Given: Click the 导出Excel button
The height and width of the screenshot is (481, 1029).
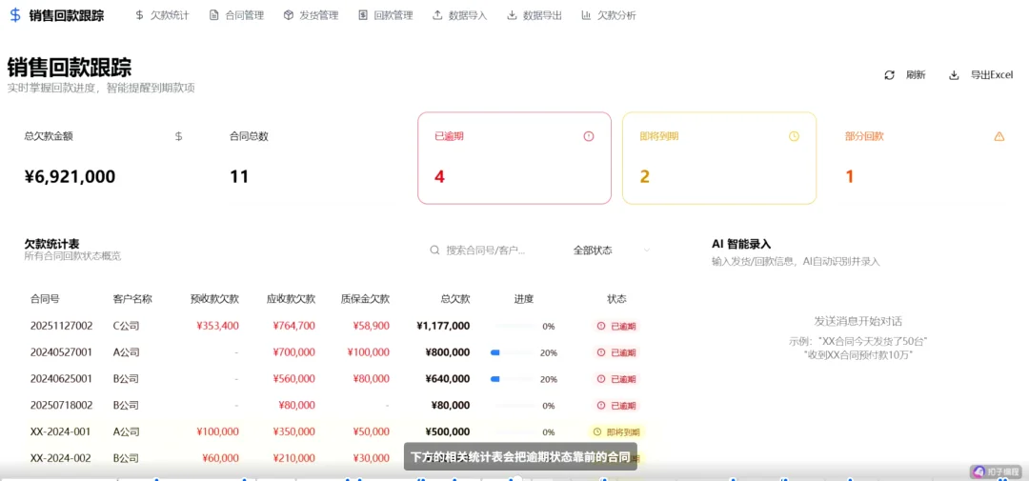Looking at the screenshot, I should pyautogui.click(x=981, y=75).
